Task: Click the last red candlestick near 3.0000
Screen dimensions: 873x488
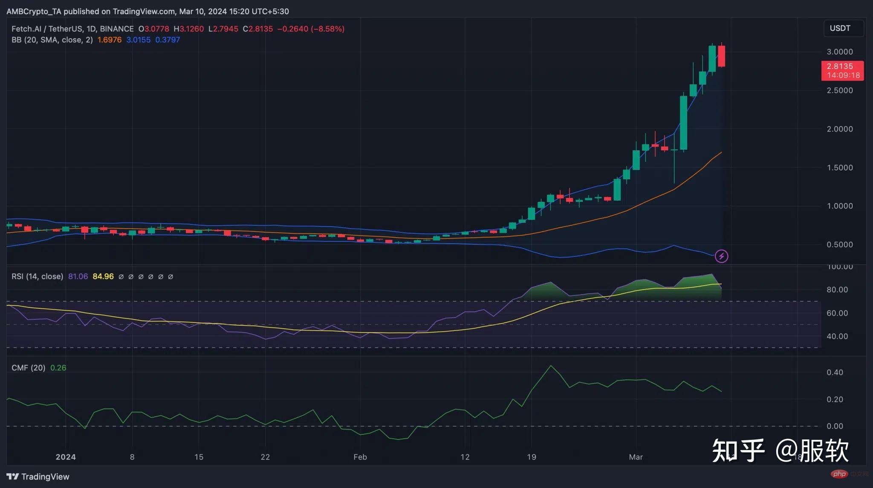Action: point(721,56)
